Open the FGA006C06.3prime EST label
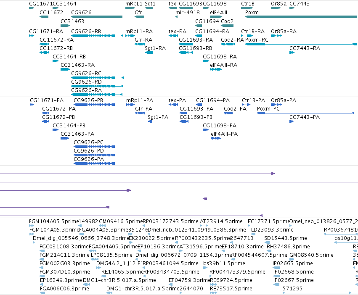This screenshot has width=358, height=295. pyautogui.click(x=64, y=289)
